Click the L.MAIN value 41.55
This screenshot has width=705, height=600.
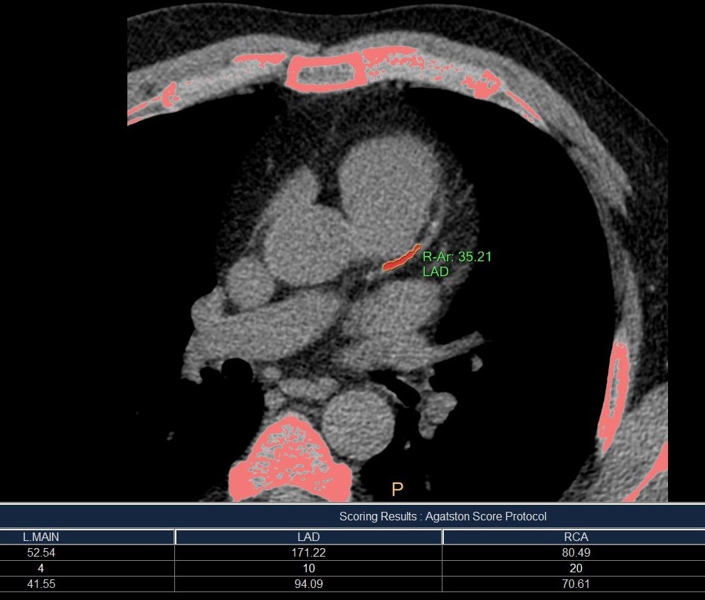coord(41,584)
